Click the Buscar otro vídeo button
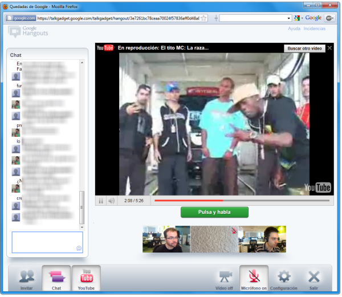 [304, 48]
